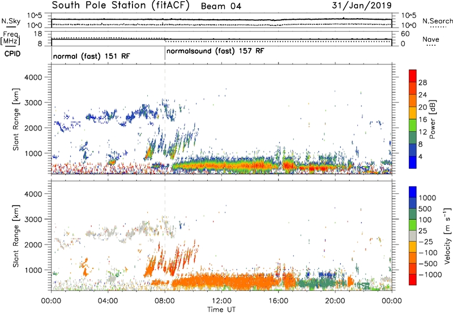Viewport: 453px width, 313px height.
Task: Click the date "31/Jan/2019"
Action: click(362, 5)
